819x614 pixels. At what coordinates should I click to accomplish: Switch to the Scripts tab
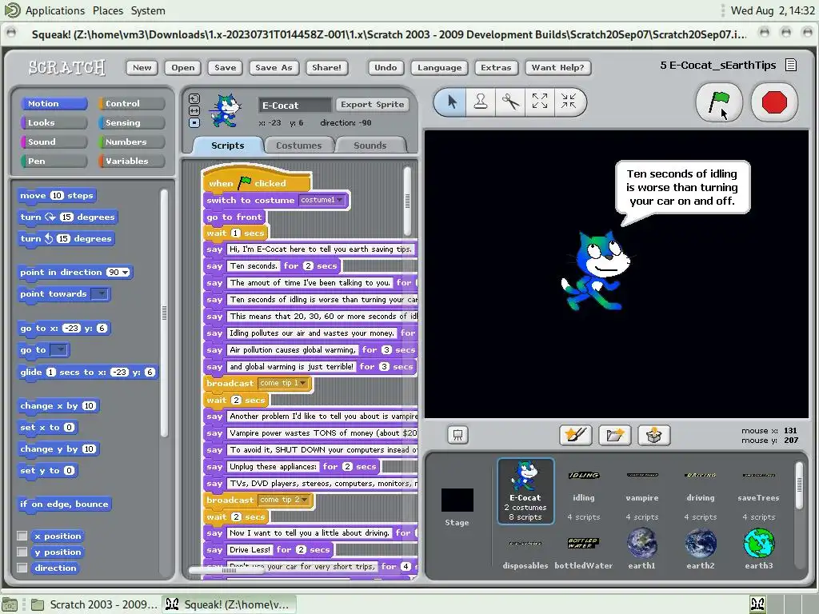click(x=227, y=146)
